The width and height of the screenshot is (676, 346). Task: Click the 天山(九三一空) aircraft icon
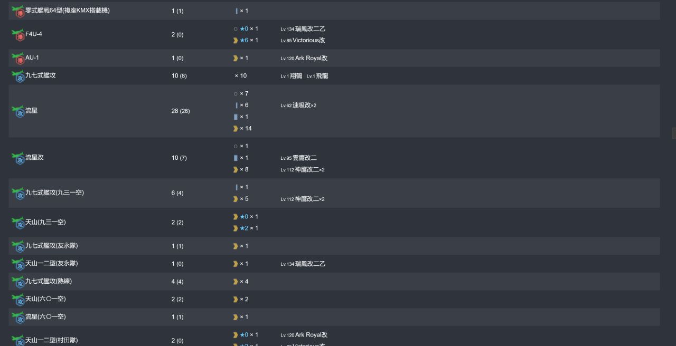pos(18,223)
